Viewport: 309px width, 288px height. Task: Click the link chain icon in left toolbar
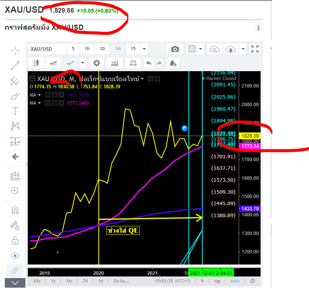click(15, 270)
